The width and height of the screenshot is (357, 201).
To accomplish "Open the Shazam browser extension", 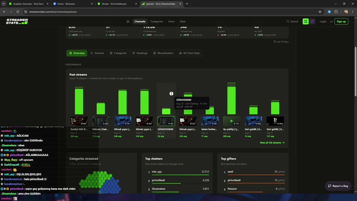I will 329,12.
